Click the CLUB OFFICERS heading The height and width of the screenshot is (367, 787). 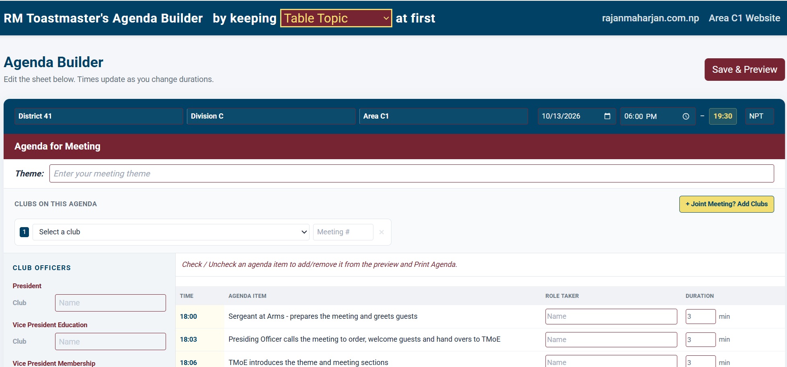click(42, 268)
